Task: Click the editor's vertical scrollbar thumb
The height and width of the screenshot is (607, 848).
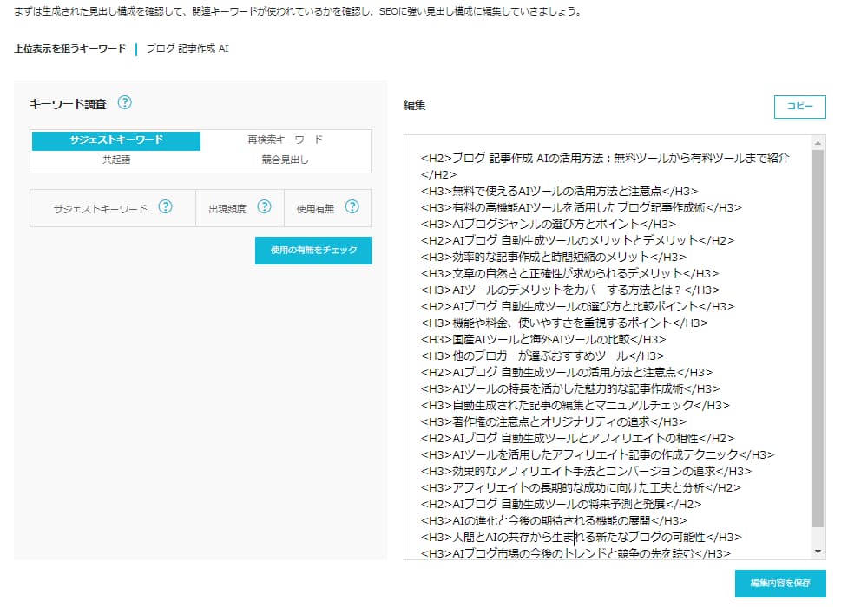Action: click(x=818, y=338)
